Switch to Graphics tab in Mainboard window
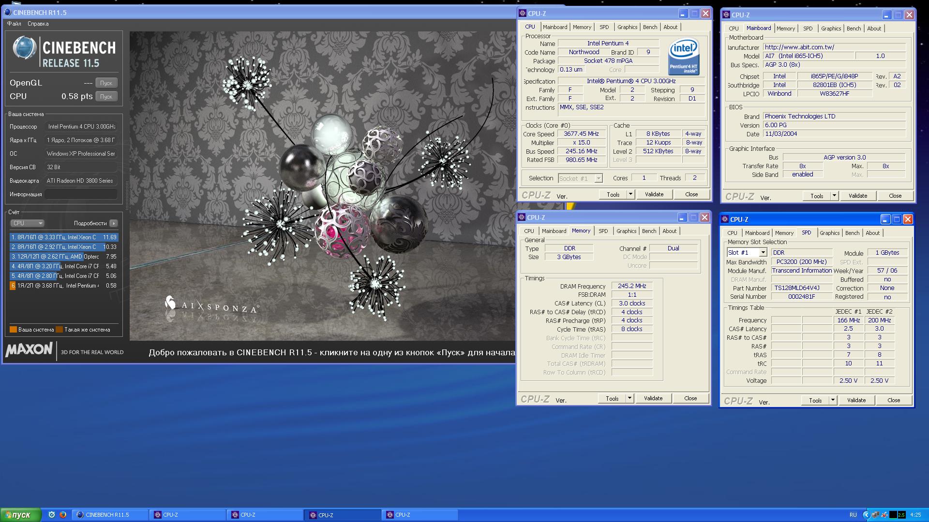929x522 pixels. tap(831, 29)
